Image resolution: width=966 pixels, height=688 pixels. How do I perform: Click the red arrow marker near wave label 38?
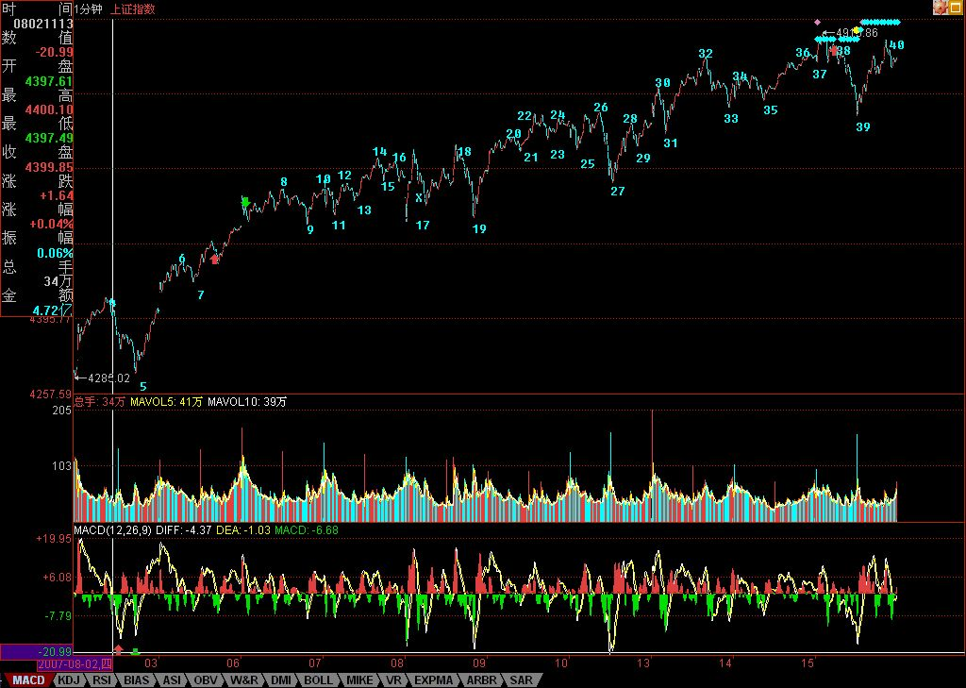click(834, 50)
